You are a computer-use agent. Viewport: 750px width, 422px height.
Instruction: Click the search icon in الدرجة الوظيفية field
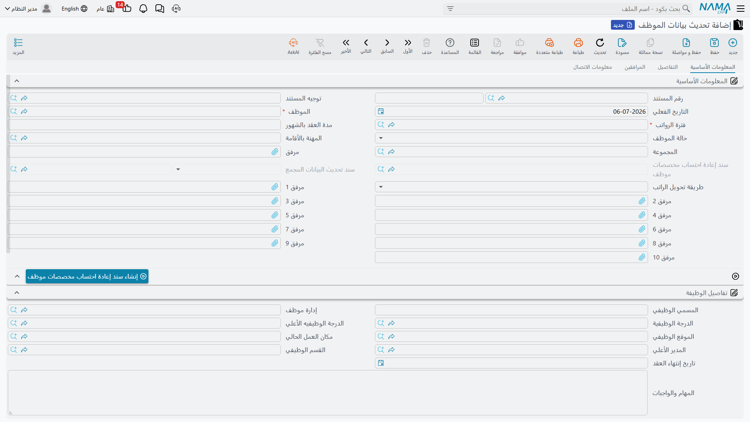[381, 323]
